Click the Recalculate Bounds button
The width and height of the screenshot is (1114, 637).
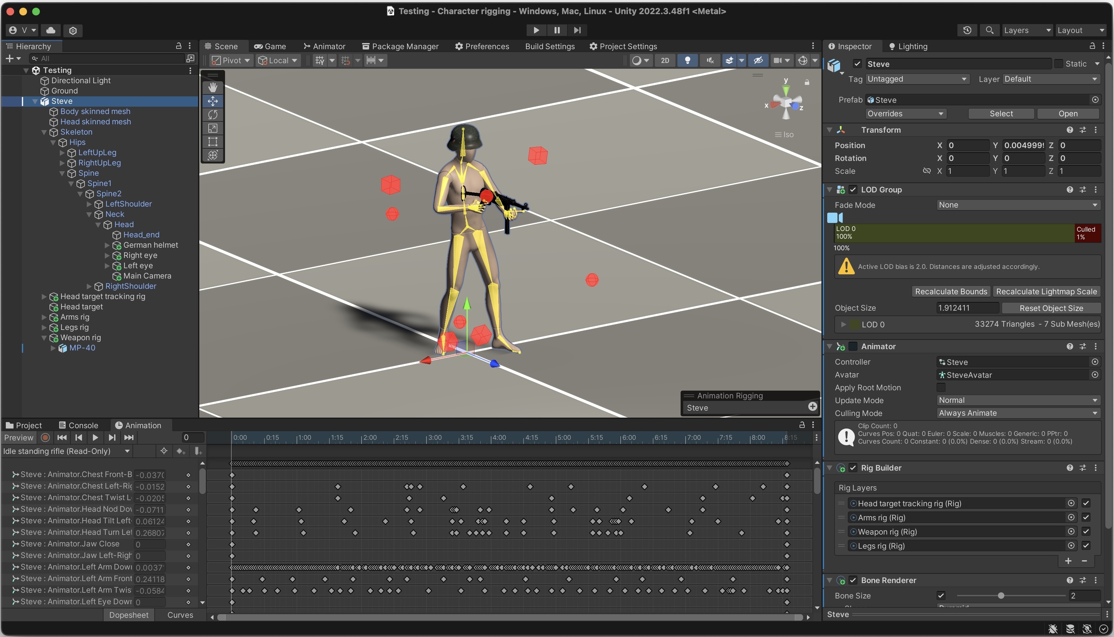pos(951,292)
